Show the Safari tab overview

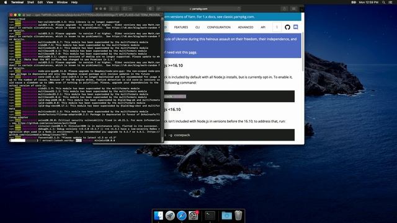pyautogui.click(x=293, y=9)
